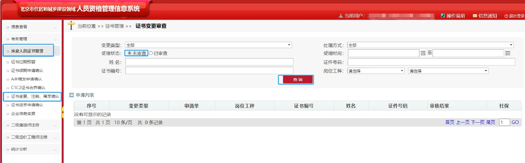Focus the 受理时间 end date field
The height and width of the screenshot is (163, 525).
[468, 53]
